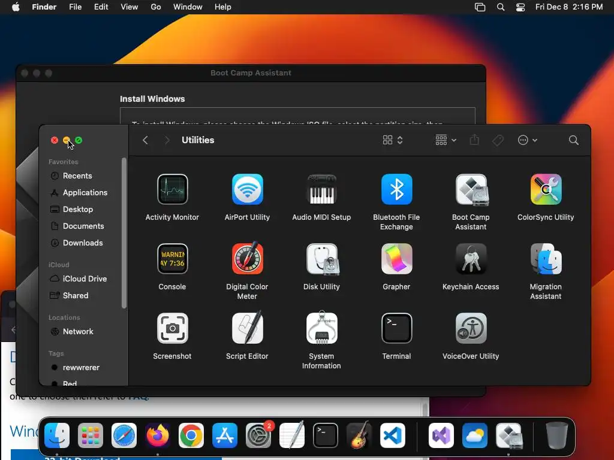
Task: Click the FAQ link in browser window
Action: 139,397
